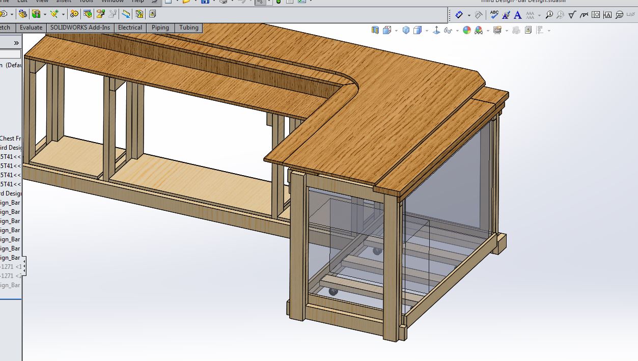Click the greyed Explode Line Sketch icon
This screenshot has width=638, height=361.
[113, 14]
